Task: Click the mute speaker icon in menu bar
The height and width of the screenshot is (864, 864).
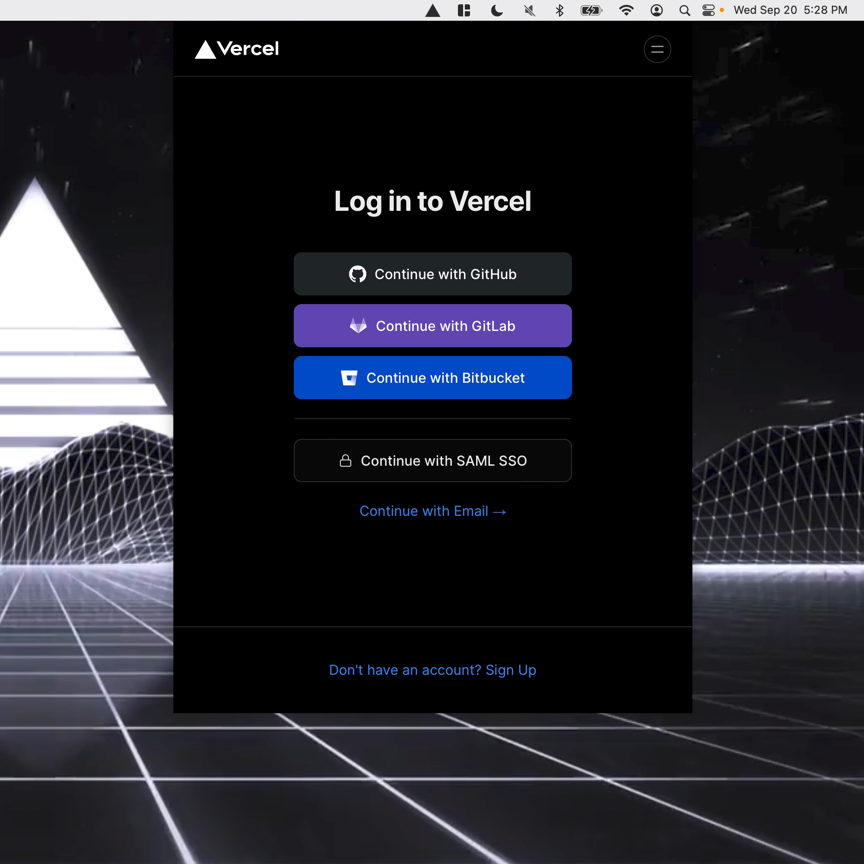Action: click(x=529, y=10)
